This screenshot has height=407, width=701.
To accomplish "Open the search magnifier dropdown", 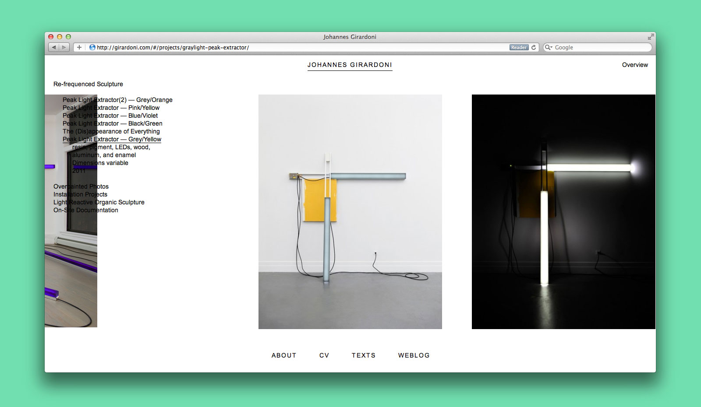I will pyautogui.click(x=549, y=47).
